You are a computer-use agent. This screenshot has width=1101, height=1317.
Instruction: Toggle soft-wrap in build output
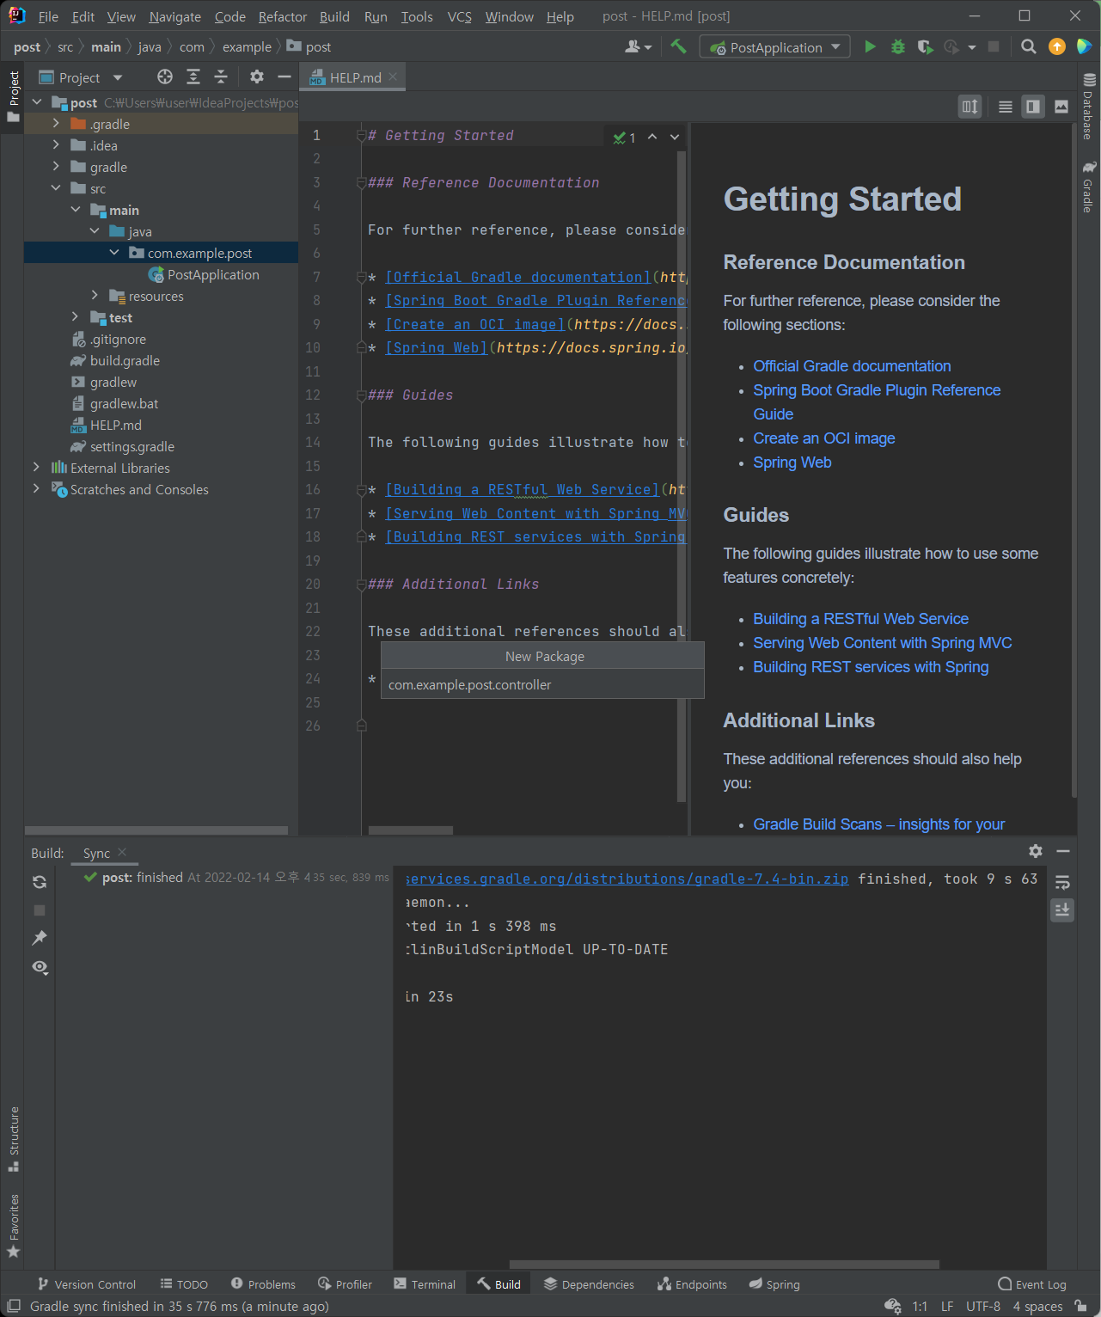pyautogui.click(x=1062, y=882)
